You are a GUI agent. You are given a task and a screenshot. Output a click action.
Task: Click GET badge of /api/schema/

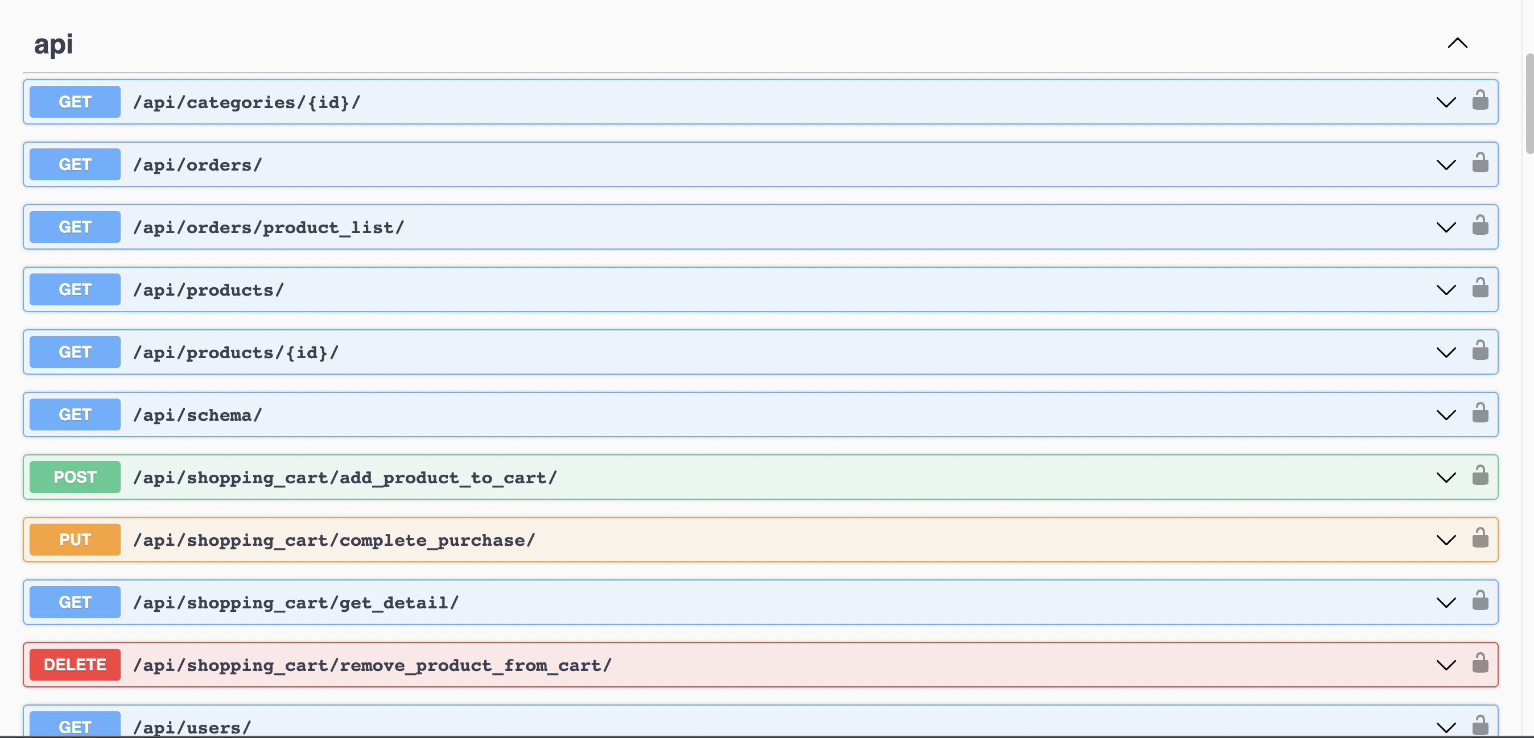pos(75,414)
